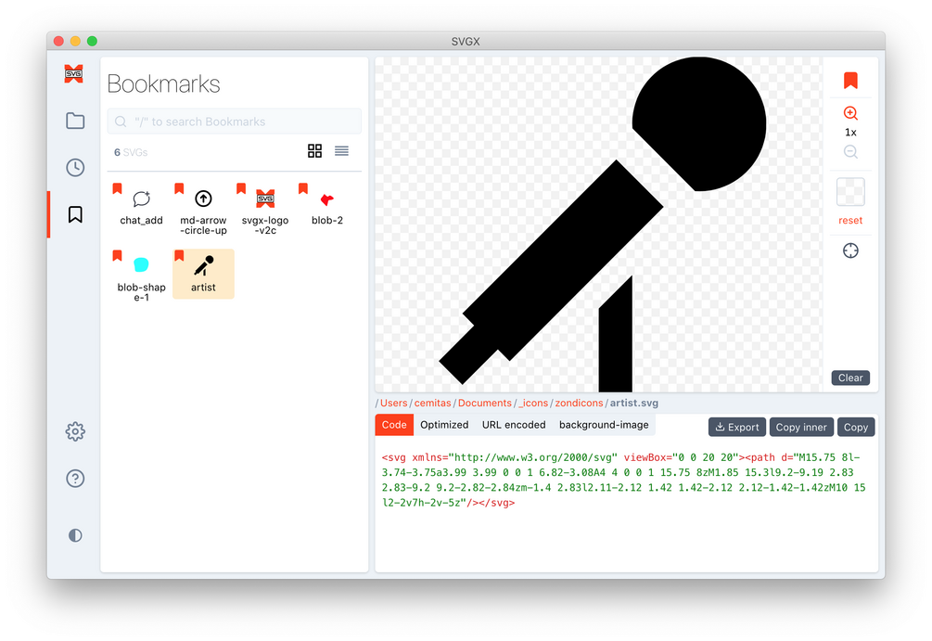
Task: Select the blob-2 bookmark
Action: click(x=327, y=207)
